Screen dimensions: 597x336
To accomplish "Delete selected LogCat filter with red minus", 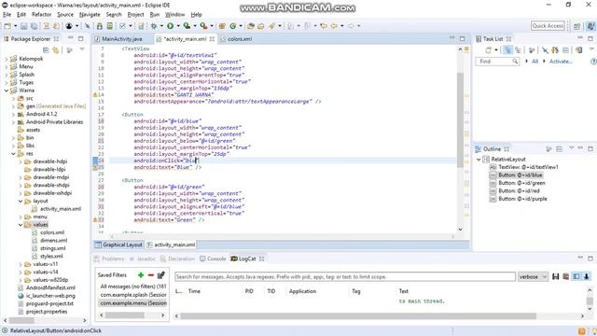I will [151, 275].
